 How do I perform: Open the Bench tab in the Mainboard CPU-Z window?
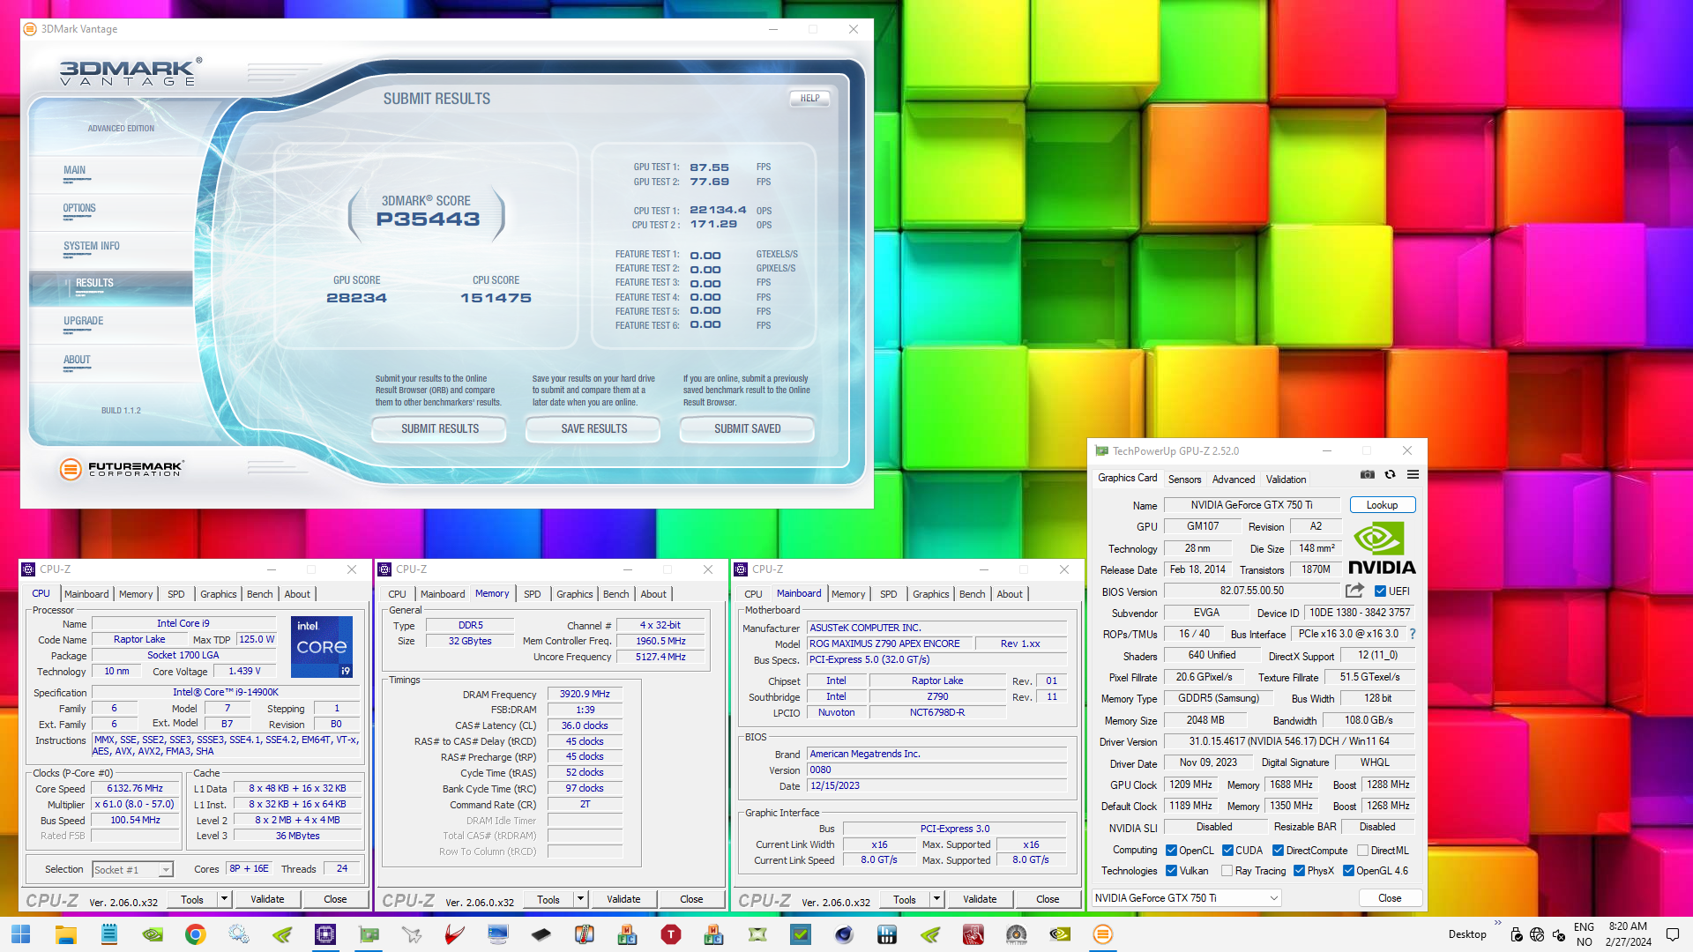[x=972, y=594]
